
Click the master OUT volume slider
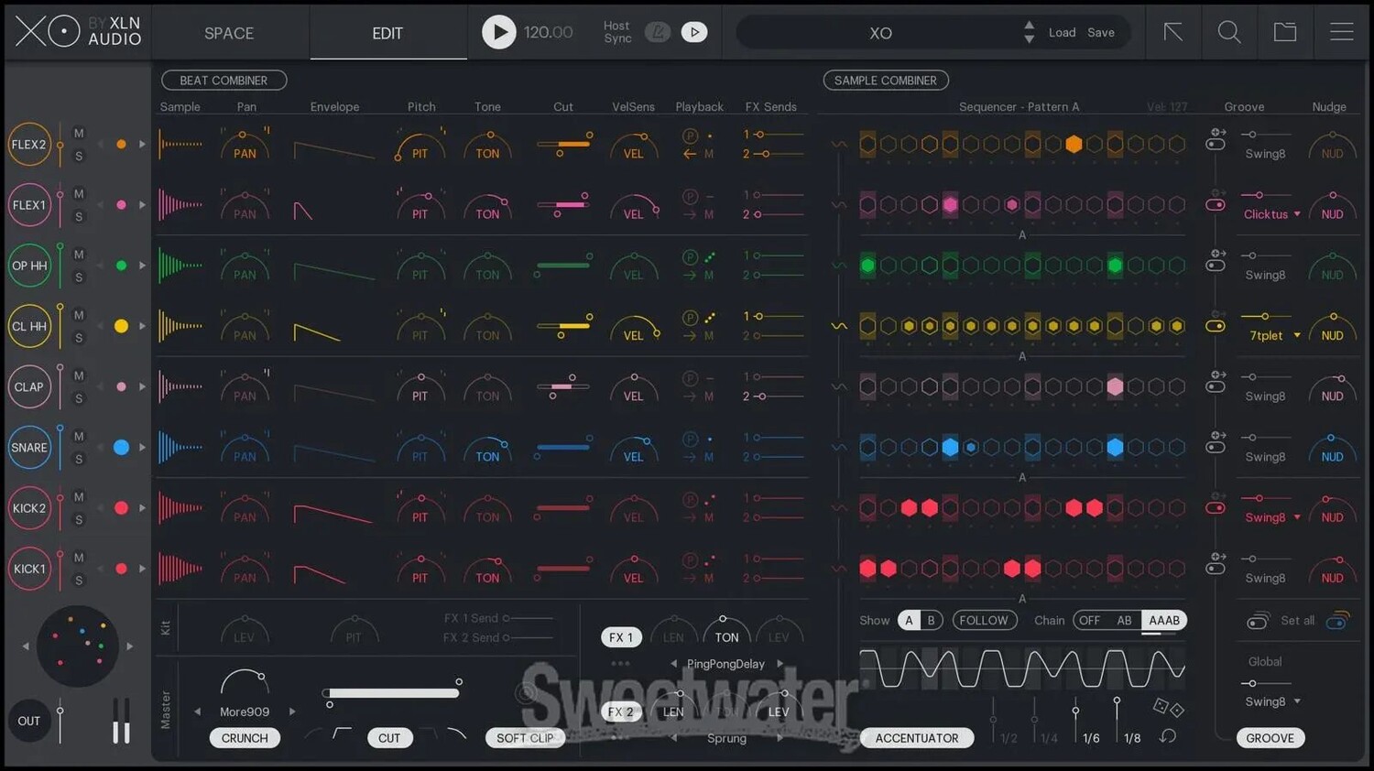point(60,722)
